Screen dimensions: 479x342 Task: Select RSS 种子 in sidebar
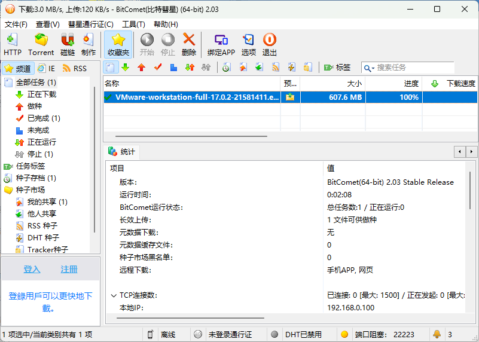coord(42,225)
